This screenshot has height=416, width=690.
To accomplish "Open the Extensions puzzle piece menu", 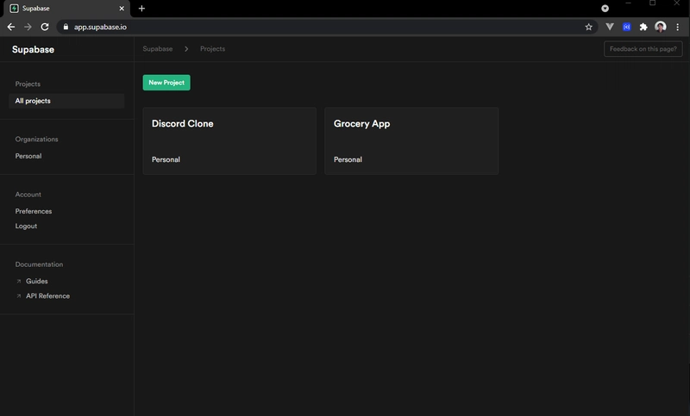I will (643, 27).
